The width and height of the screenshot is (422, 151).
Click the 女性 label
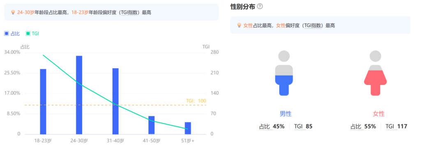click(378, 114)
